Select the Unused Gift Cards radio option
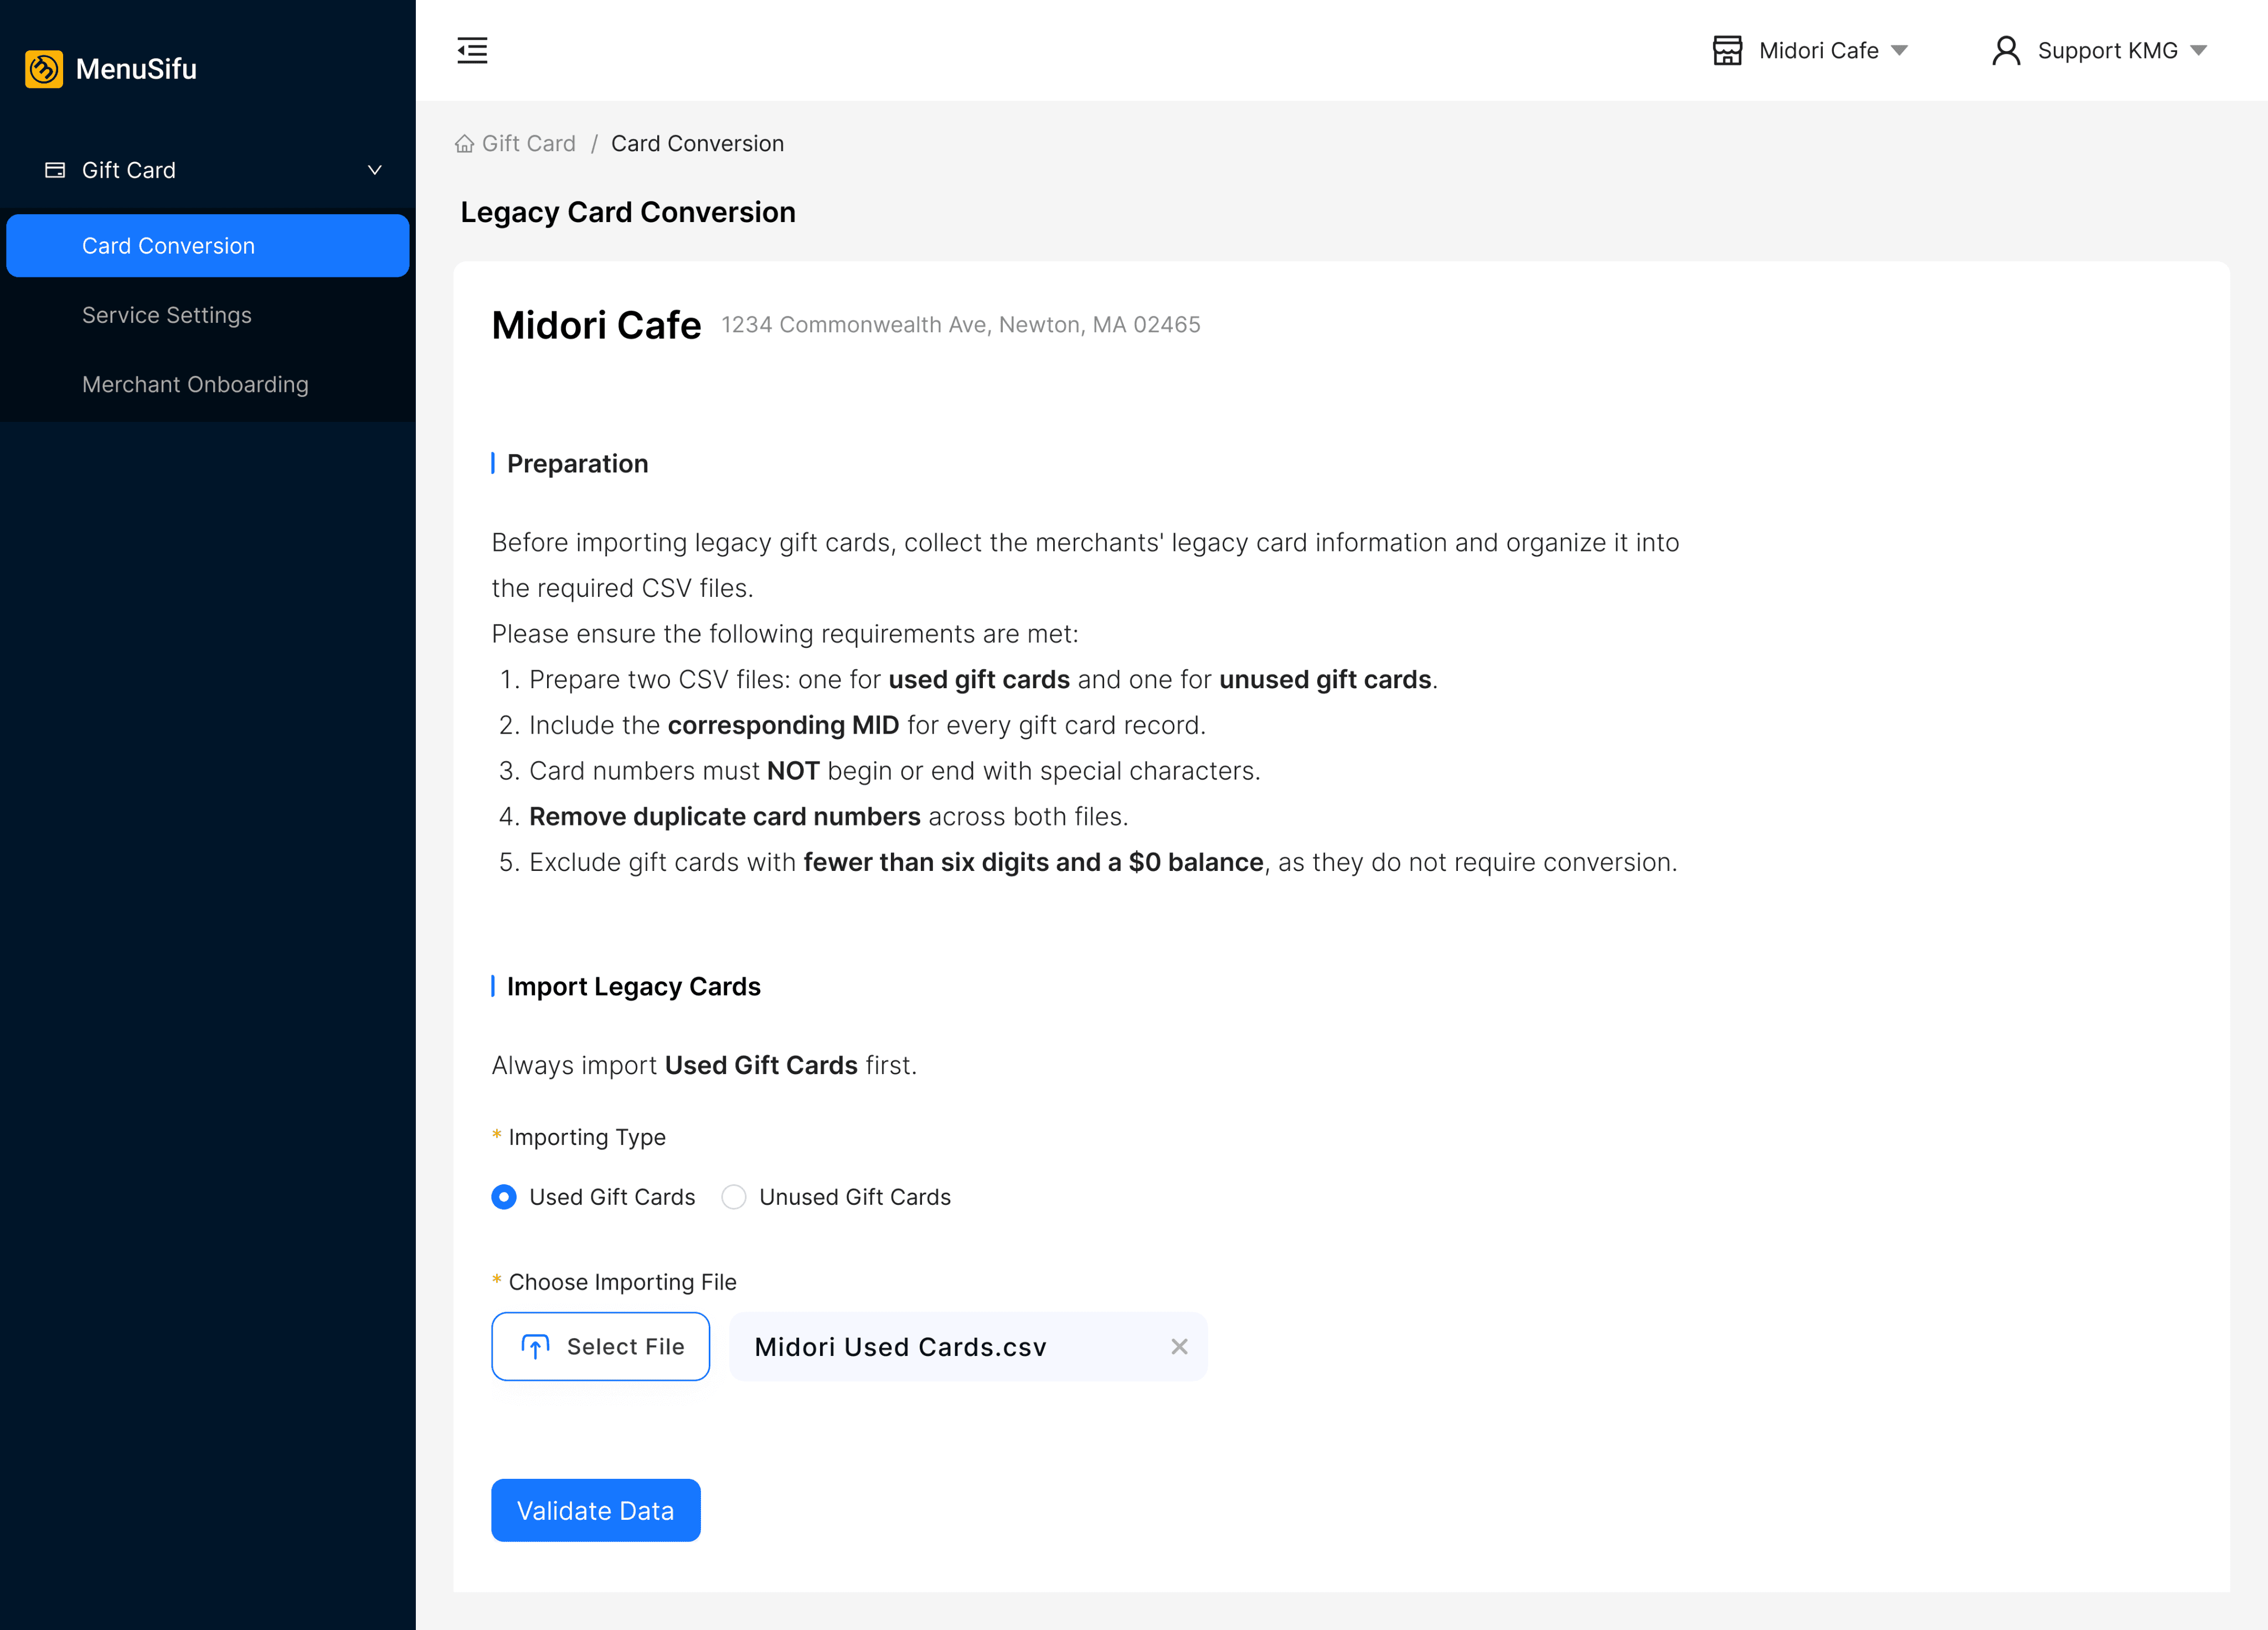This screenshot has height=1630, width=2268. point(734,1197)
